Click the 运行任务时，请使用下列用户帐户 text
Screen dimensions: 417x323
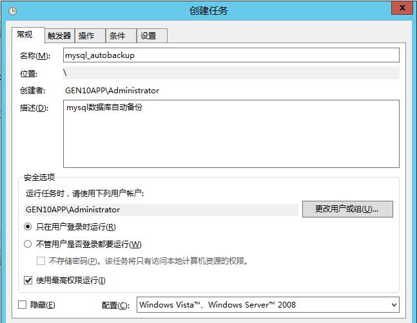[84, 194]
